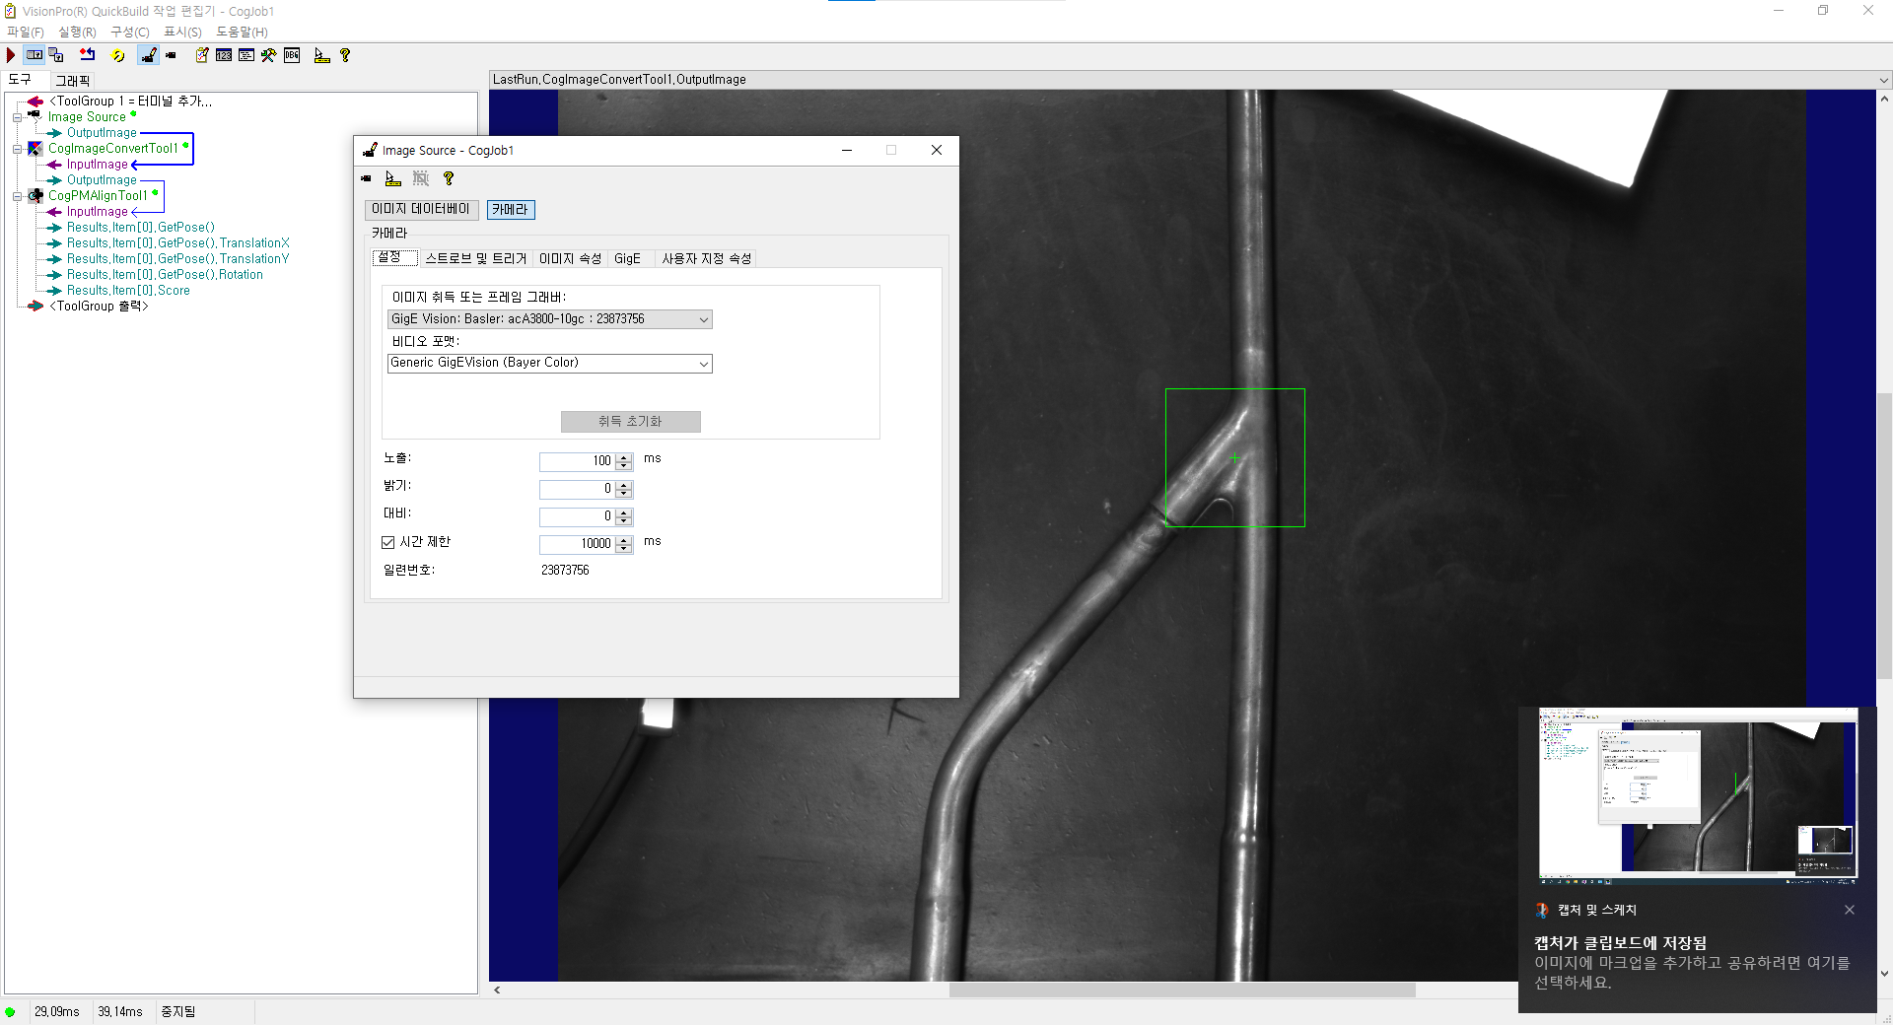The image size is (1893, 1025).
Task: Click the clipboard checklist icon in the toolbar
Action: tap(201, 56)
